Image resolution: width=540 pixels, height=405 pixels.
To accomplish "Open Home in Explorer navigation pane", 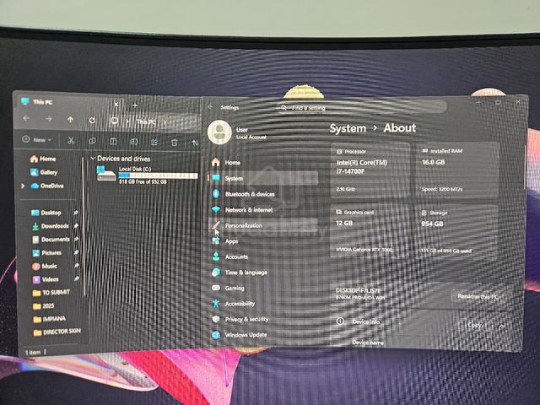I will point(43,159).
